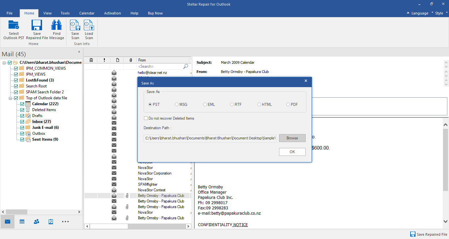
Task: Choose PDF as the save format
Action: coord(288,105)
